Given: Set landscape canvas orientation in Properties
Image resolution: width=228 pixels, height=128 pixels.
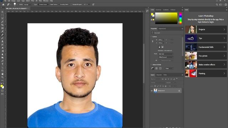Looking at the screenshot, I should click(162, 47).
